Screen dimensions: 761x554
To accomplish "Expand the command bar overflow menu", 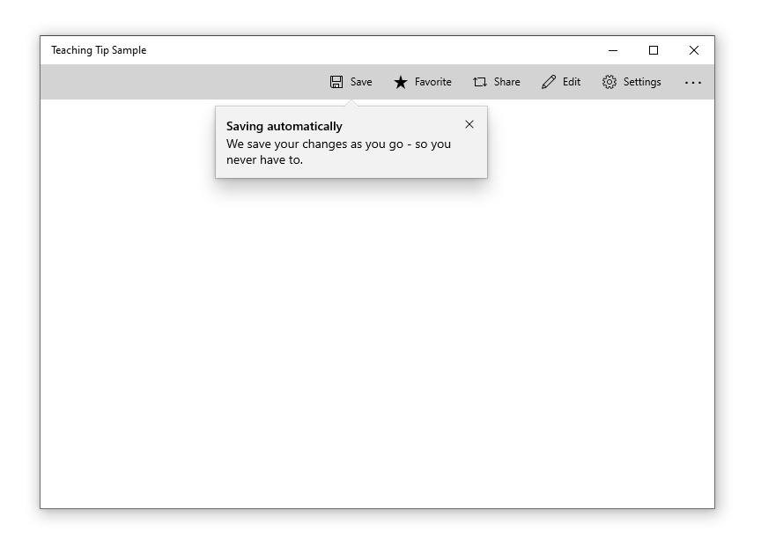I will [693, 82].
